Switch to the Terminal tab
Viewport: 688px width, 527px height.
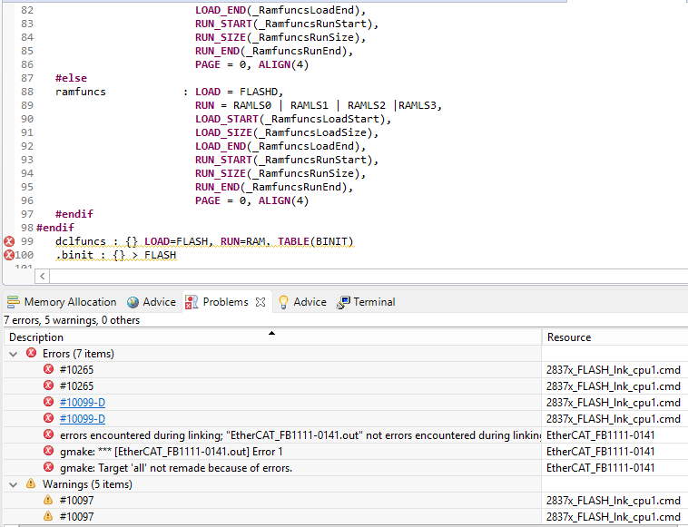(x=366, y=302)
